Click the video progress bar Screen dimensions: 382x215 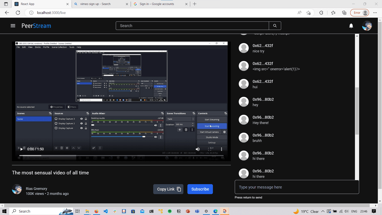(121, 156)
